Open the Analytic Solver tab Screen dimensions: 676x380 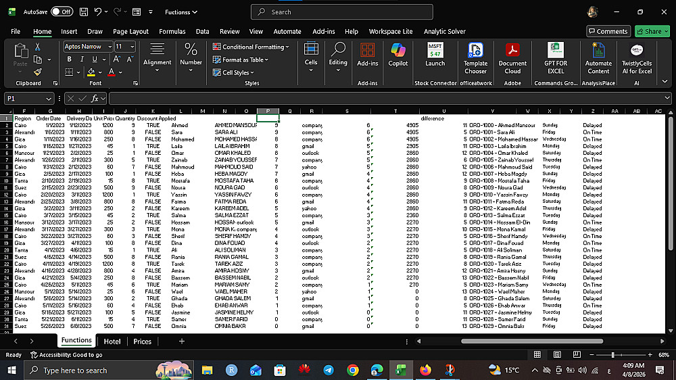coord(445,32)
